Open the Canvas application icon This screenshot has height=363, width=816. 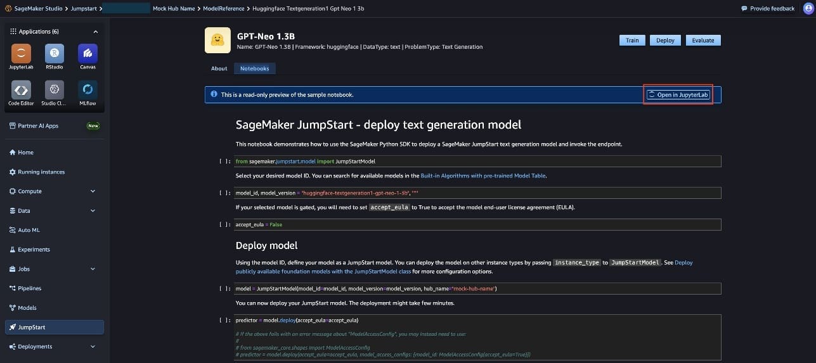tap(87, 54)
